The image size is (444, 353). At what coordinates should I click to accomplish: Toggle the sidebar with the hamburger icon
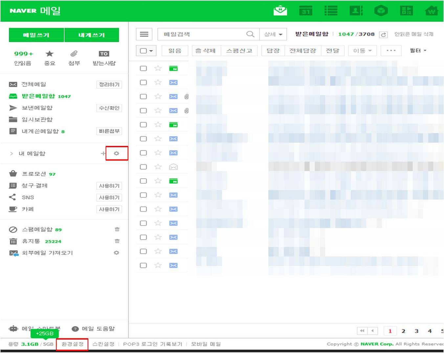[144, 34]
